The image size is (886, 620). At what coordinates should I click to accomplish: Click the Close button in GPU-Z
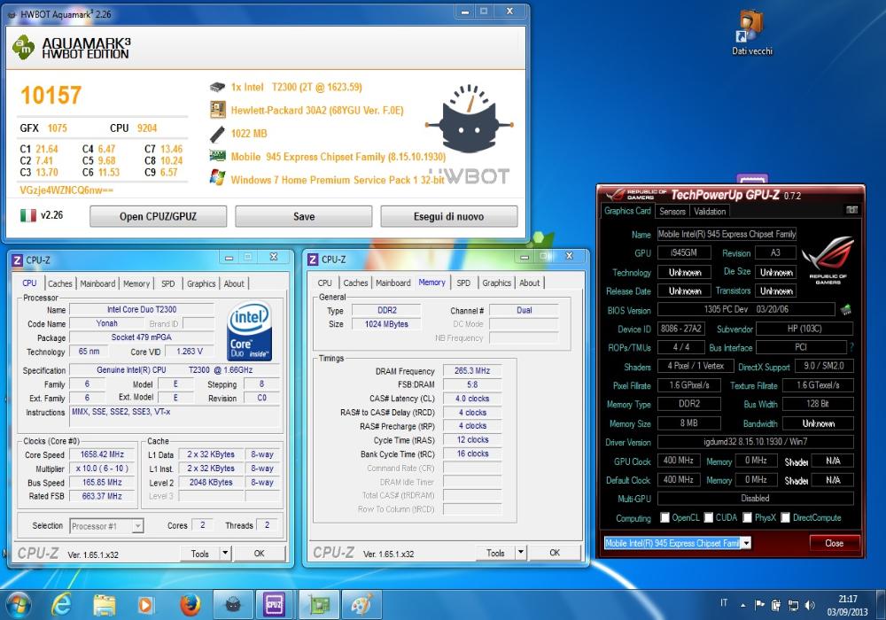coord(834,543)
